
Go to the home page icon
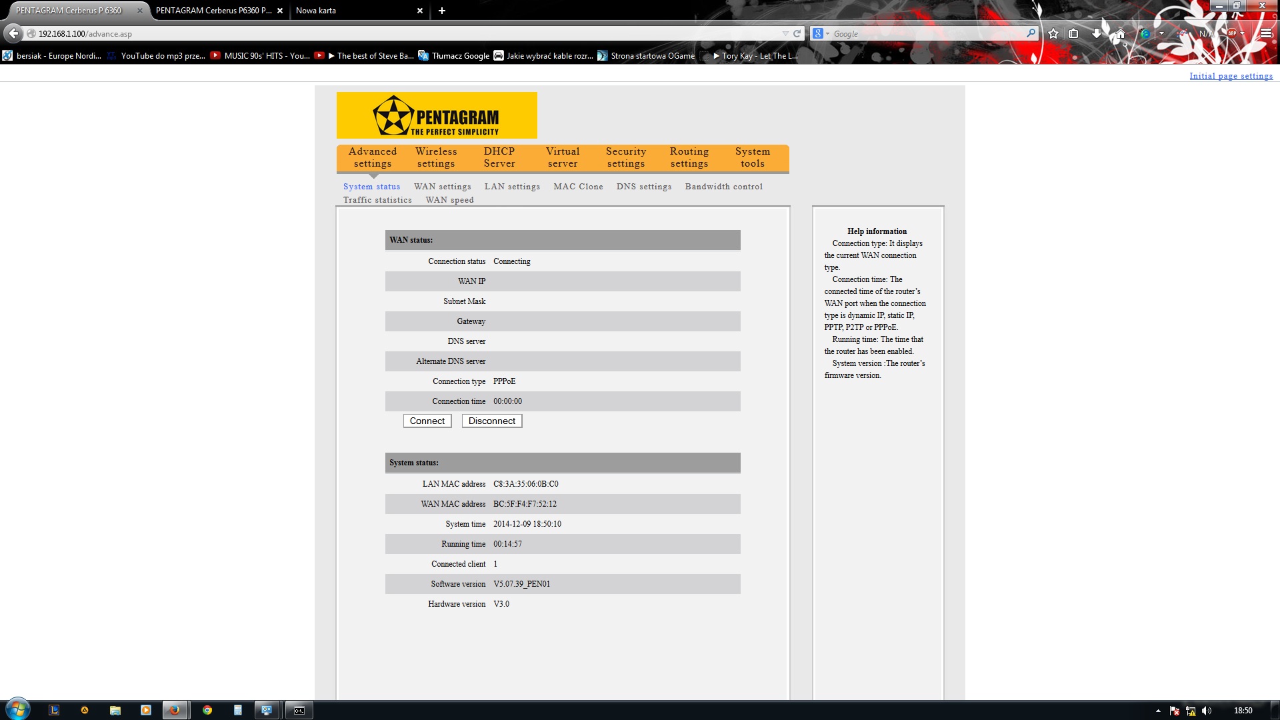(1120, 33)
